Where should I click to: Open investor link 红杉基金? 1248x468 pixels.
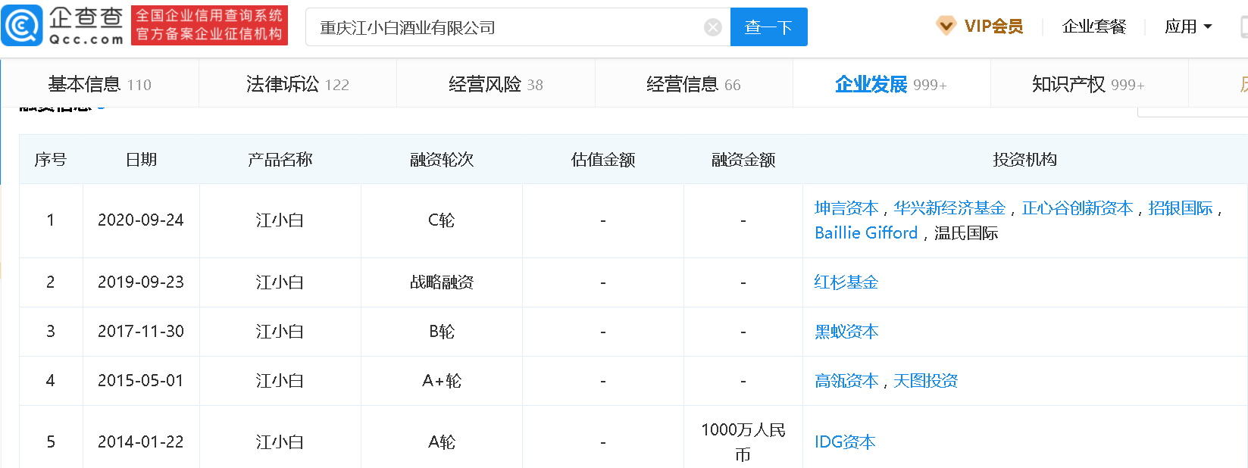tap(846, 282)
